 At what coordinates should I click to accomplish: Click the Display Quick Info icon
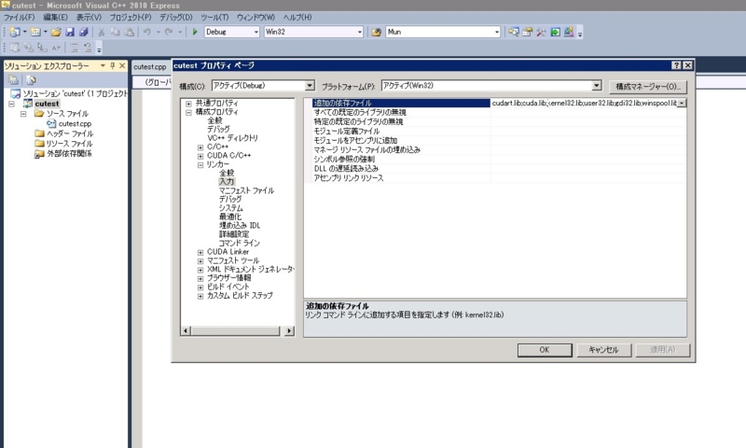[42, 48]
